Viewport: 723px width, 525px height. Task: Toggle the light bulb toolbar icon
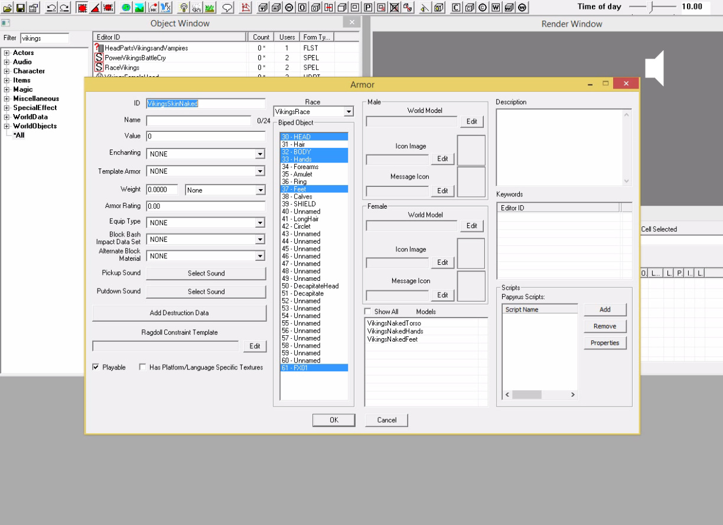pos(185,8)
